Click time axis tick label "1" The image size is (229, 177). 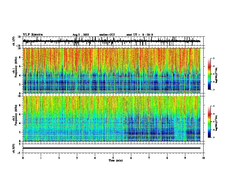point(41,158)
